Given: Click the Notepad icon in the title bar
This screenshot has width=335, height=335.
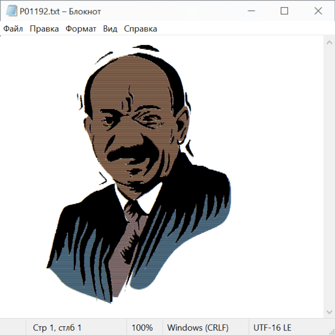Looking at the screenshot, I should tap(11, 11).
